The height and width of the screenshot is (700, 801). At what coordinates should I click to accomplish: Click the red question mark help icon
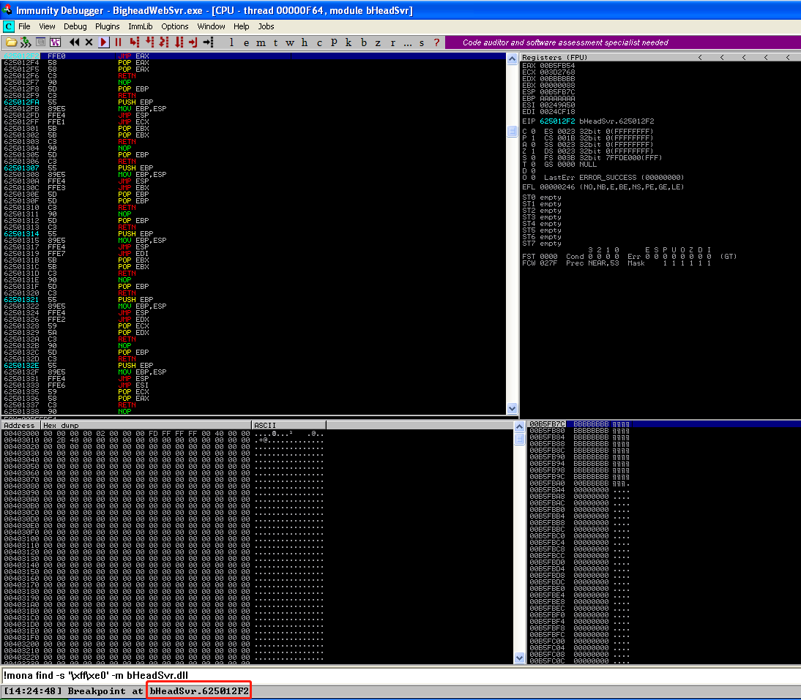[x=437, y=42]
